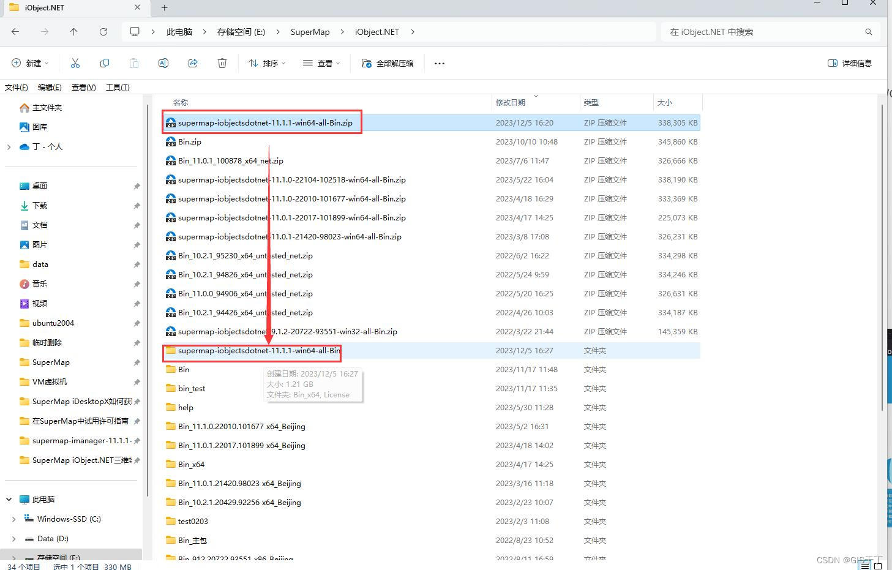Image resolution: width=892 pixels, height=570 pixels.
Task: Open 临时删除 folder in sidebar
Action: tap(47, 343)
